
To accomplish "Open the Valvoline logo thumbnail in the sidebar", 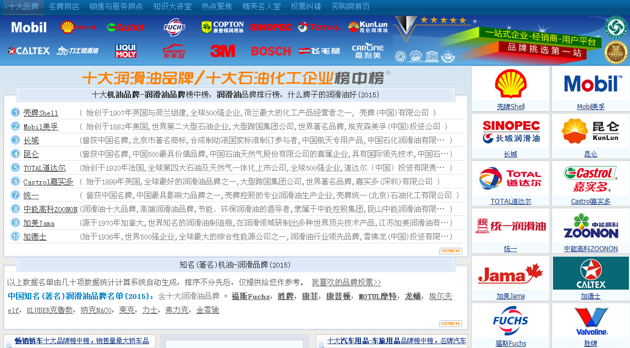I will tap(590, 321).
